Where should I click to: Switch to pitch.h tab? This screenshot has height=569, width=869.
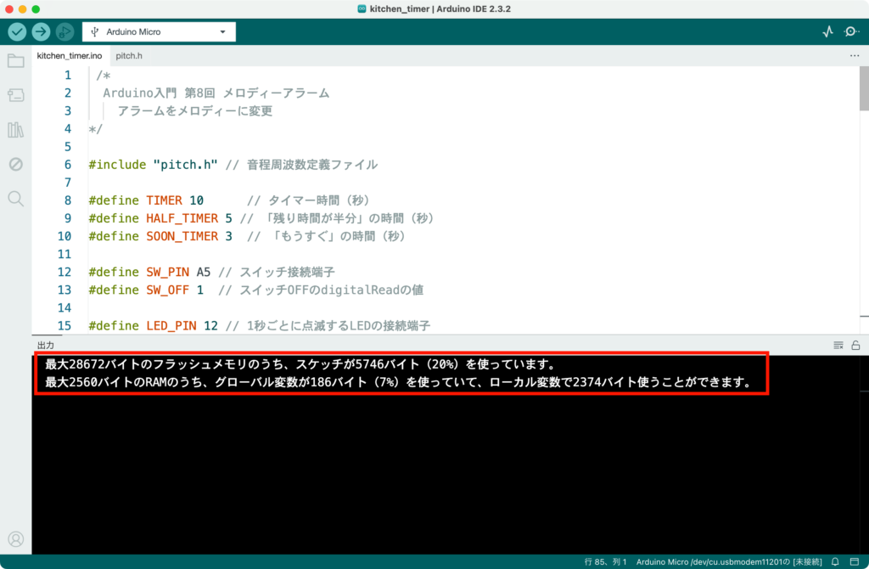[129, 55]
